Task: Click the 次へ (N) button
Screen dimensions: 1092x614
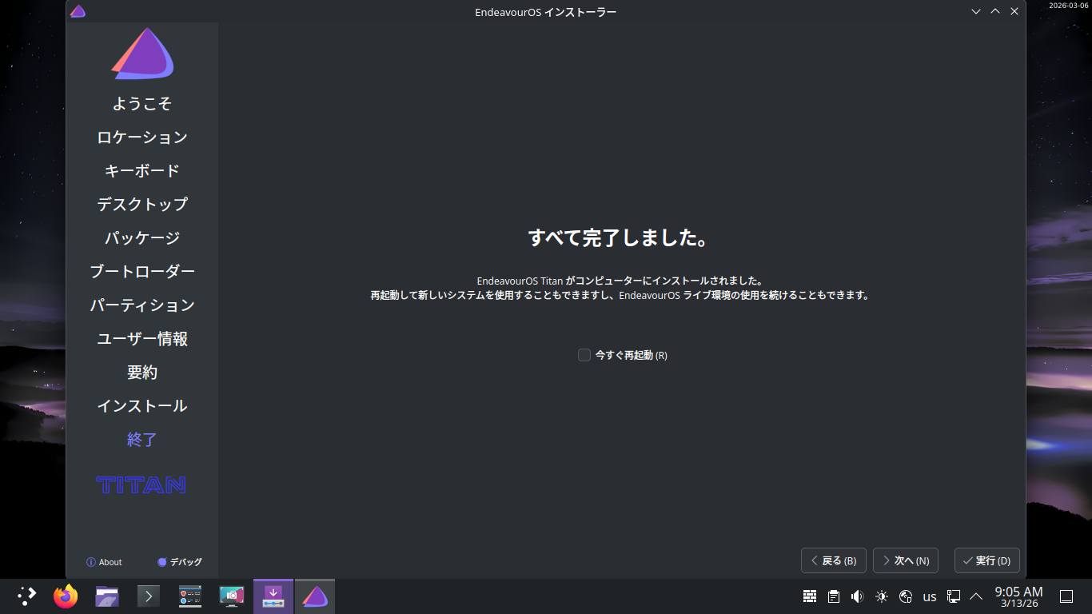Action: click(x=906, y=560)
